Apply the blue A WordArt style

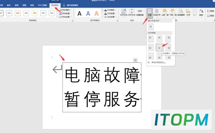tap(88, 13)
